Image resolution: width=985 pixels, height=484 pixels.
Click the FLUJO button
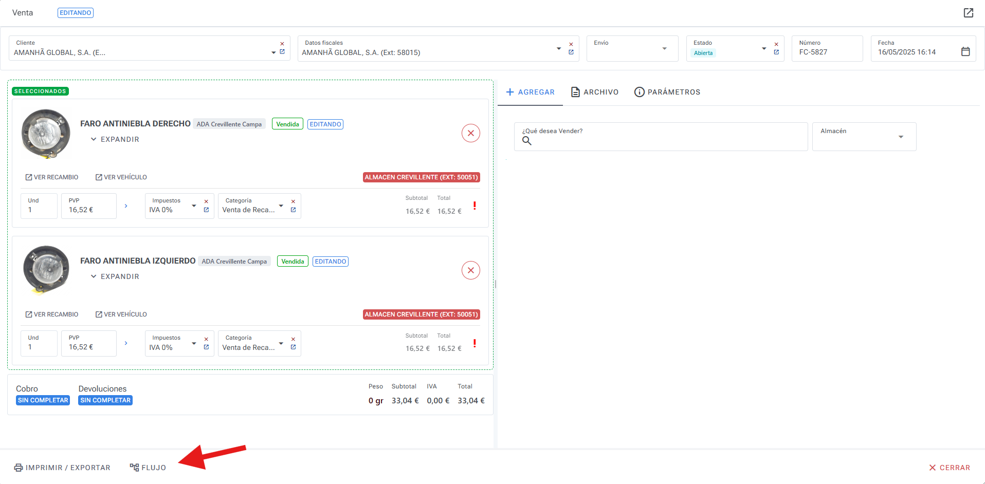point(148,468)
